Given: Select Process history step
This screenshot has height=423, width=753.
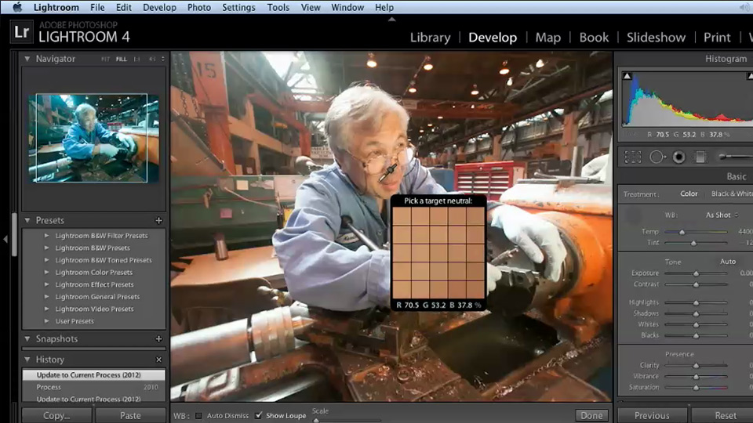Looking at the screenshot, I should pyautogui.click(x=93, y=387).
